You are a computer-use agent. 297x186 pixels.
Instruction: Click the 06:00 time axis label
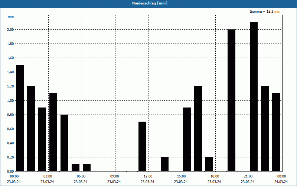click(81, 176)
